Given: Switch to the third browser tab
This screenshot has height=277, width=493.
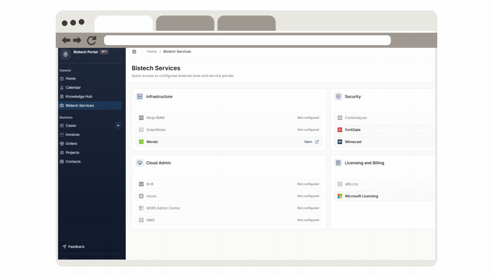Looking at the screenshot, I should point(246,23).
